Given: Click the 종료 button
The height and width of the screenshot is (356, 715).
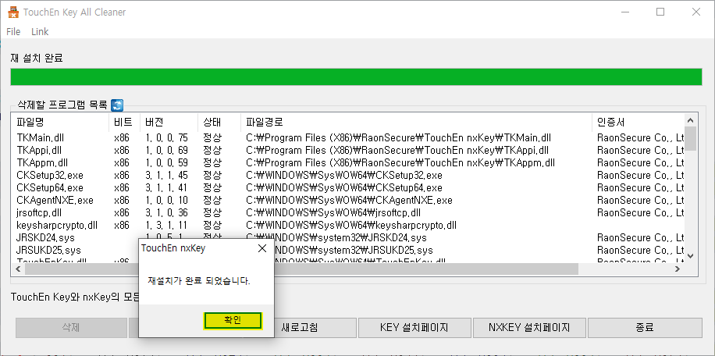Looking at the screenshot, I should coord(645,327).
